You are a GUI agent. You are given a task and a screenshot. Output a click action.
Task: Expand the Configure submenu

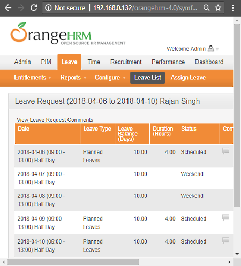(x=110, y=78)
